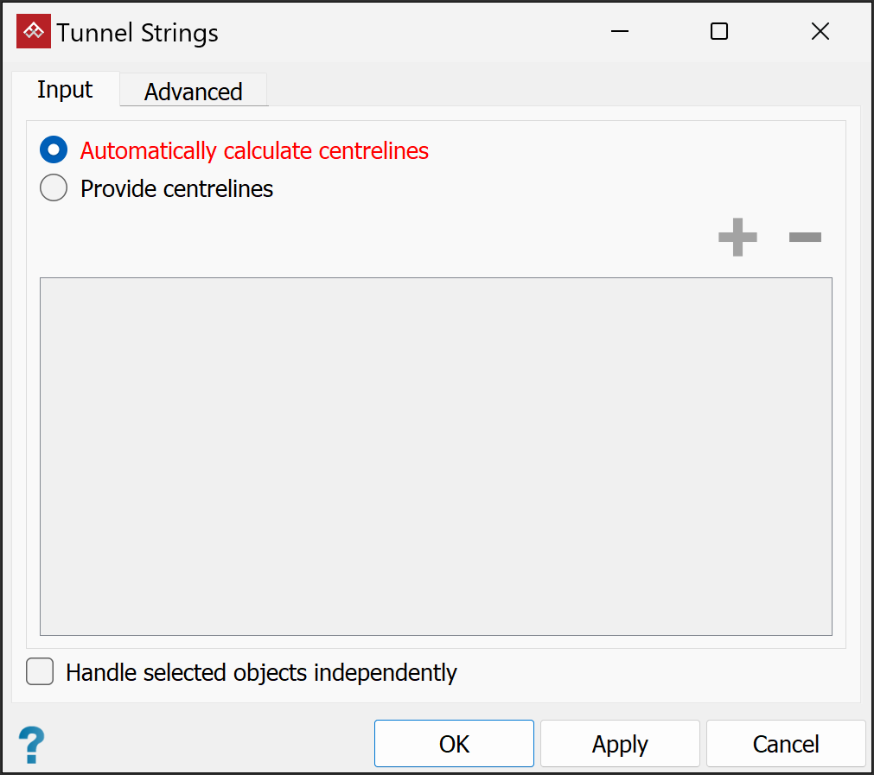
Task: Open help via the blue question mark
Action: click(31, 744)
